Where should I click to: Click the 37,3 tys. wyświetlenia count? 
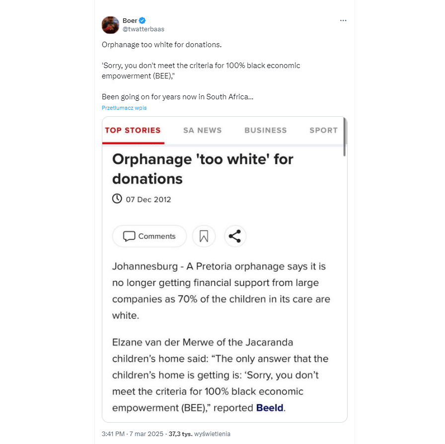(x=200, y=434)
